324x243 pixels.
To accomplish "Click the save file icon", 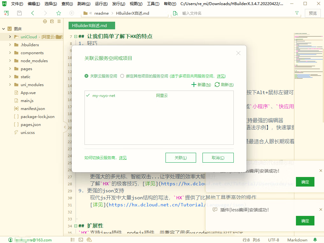I will click(19, 13).
